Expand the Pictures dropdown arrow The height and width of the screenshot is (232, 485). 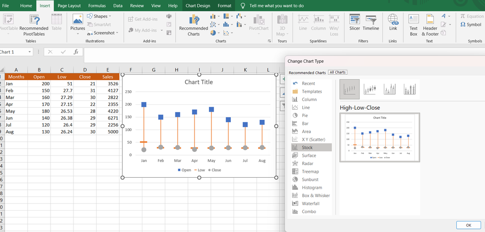78,33
